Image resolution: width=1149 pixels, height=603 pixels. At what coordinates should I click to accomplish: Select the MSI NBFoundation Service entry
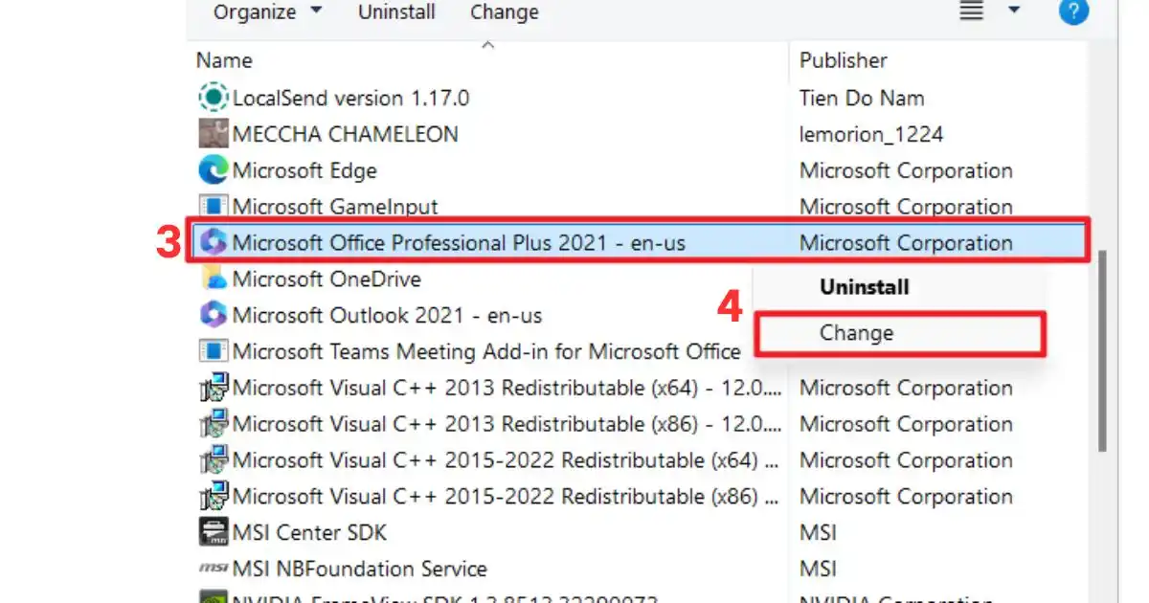click(x=360, y=569)
